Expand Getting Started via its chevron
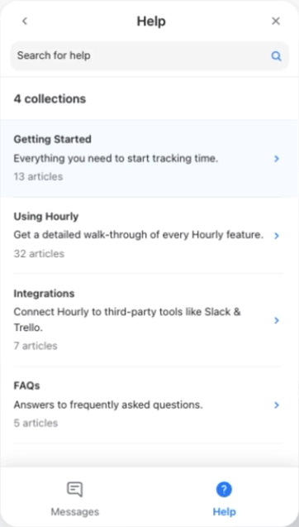 point(277,159)
